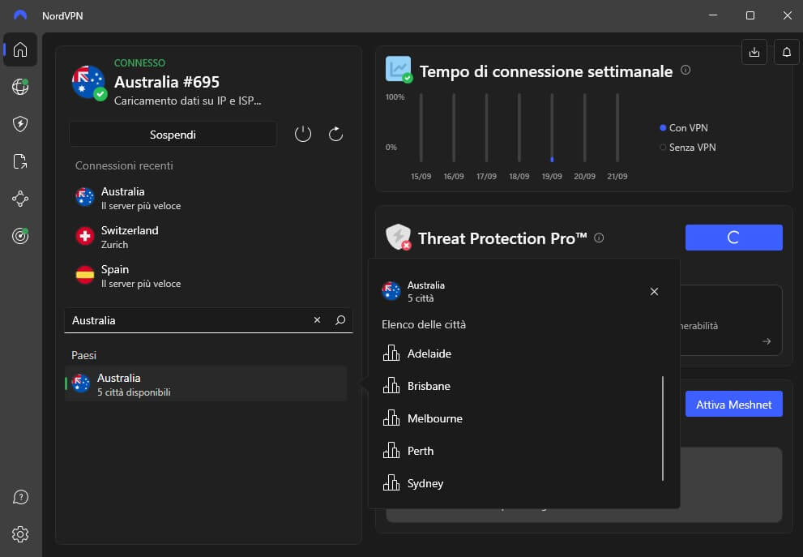Screen dimensions: 803x557
Task: Click the Connessioni recenti heading
Action: [124, 165]
